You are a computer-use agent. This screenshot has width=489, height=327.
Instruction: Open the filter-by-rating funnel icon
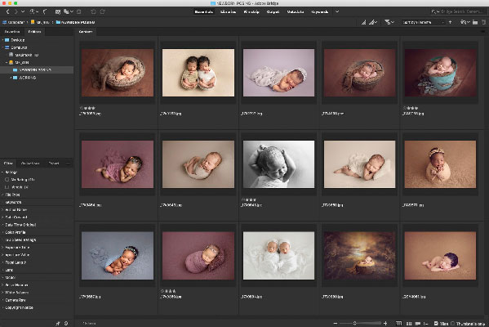coord(388,22)
